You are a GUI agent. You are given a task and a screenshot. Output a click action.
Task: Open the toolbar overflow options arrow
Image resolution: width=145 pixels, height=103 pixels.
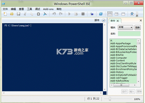click(x=137, y=16)
